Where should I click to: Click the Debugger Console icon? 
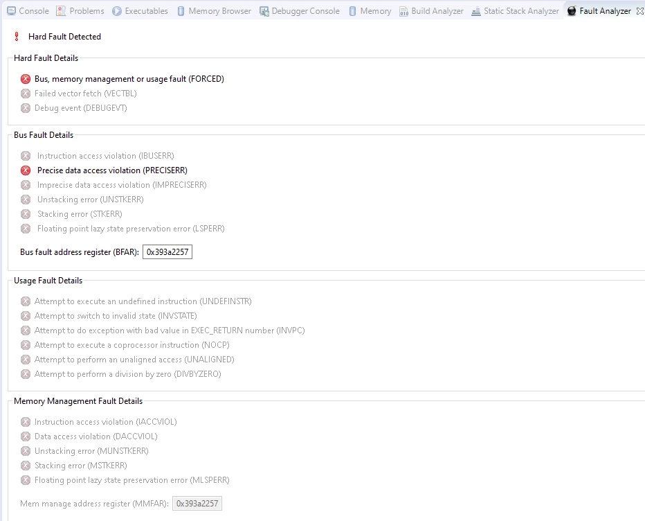(x=264, y=11)
